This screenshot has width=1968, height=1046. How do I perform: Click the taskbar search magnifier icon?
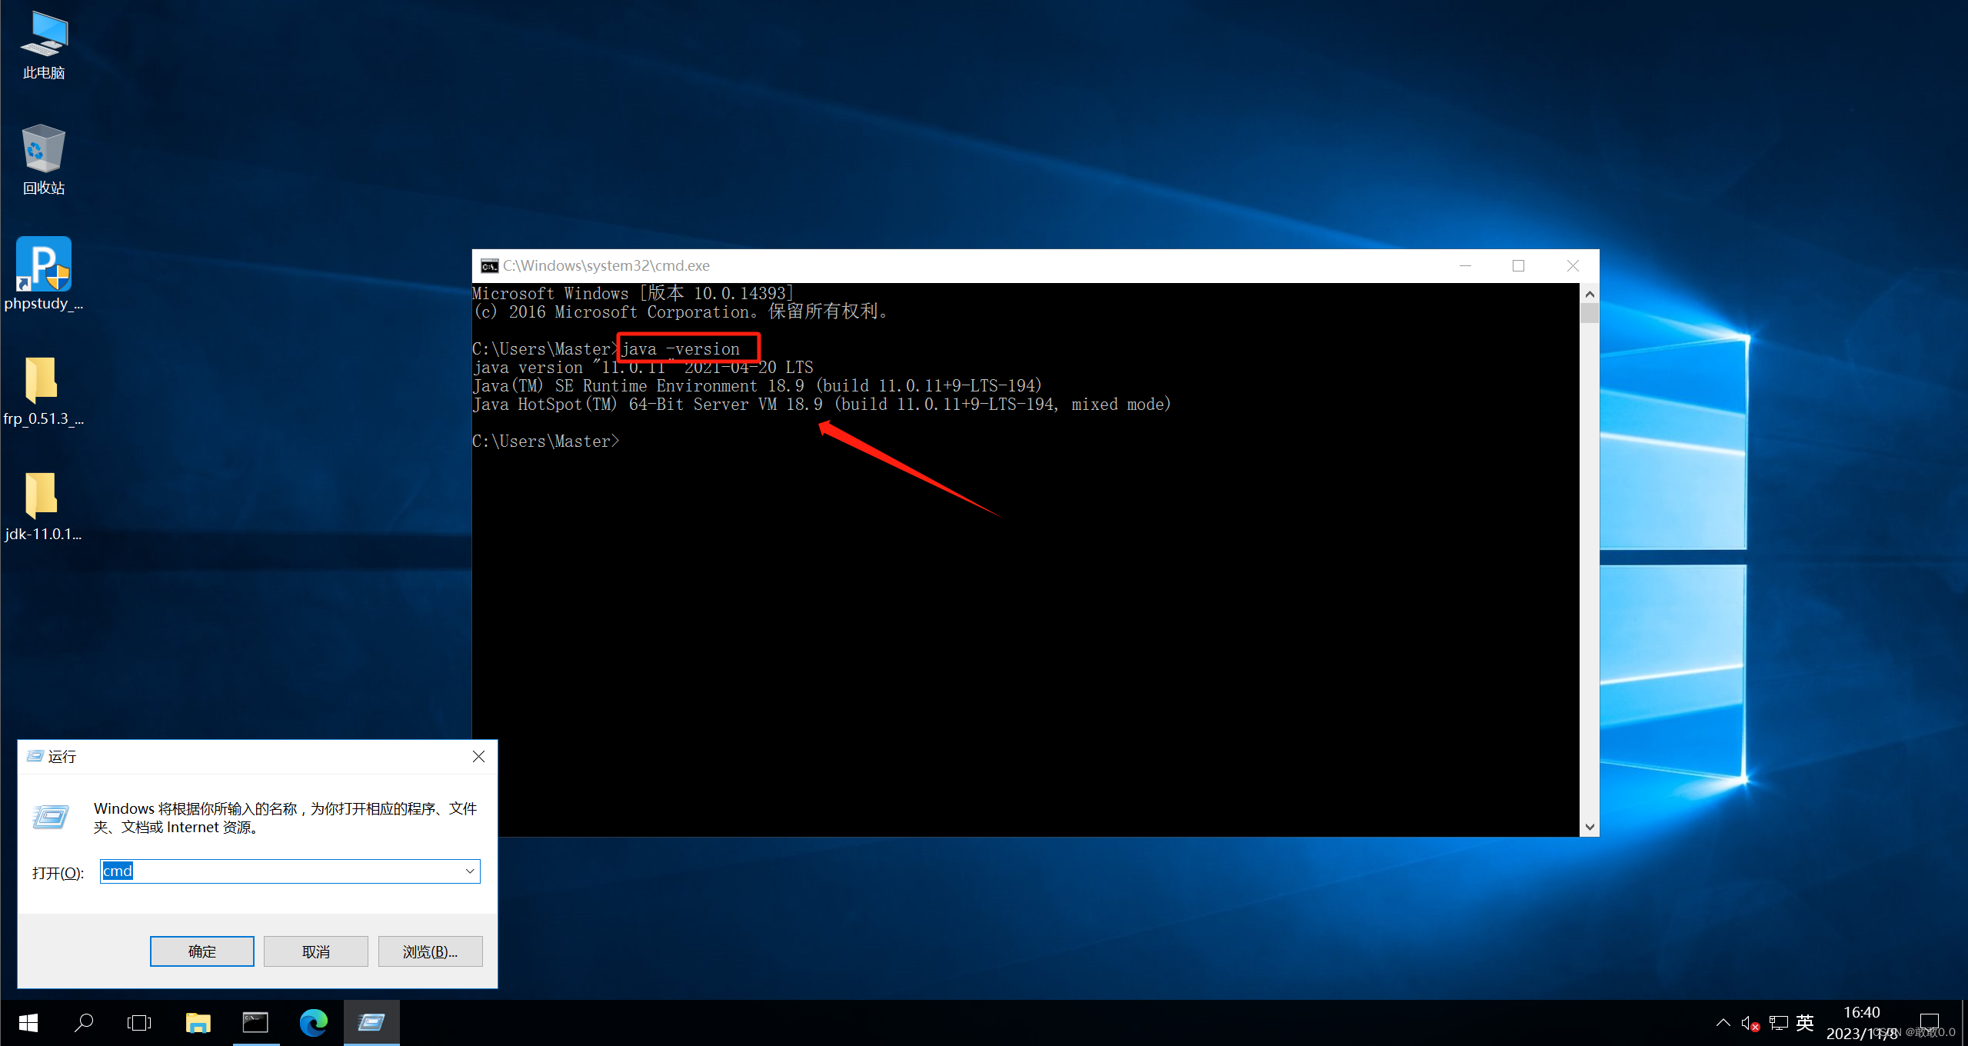pos(84,1022)
